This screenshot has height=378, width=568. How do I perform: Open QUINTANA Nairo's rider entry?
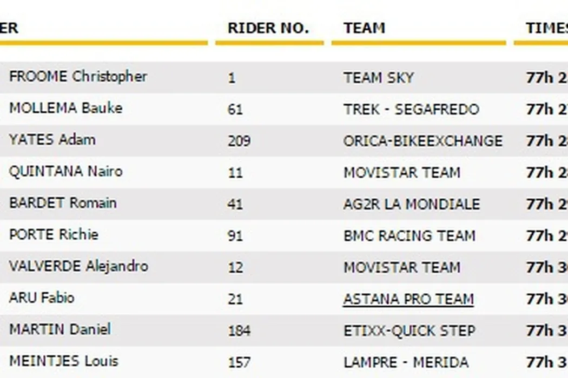click(x=65, y=172)
